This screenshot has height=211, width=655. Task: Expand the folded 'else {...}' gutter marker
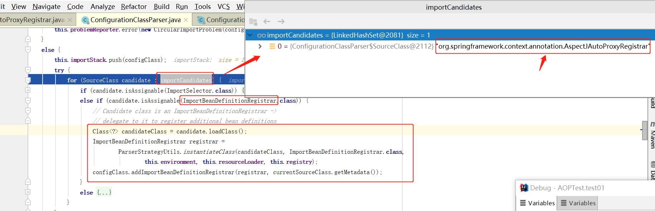tap(28, 192)
